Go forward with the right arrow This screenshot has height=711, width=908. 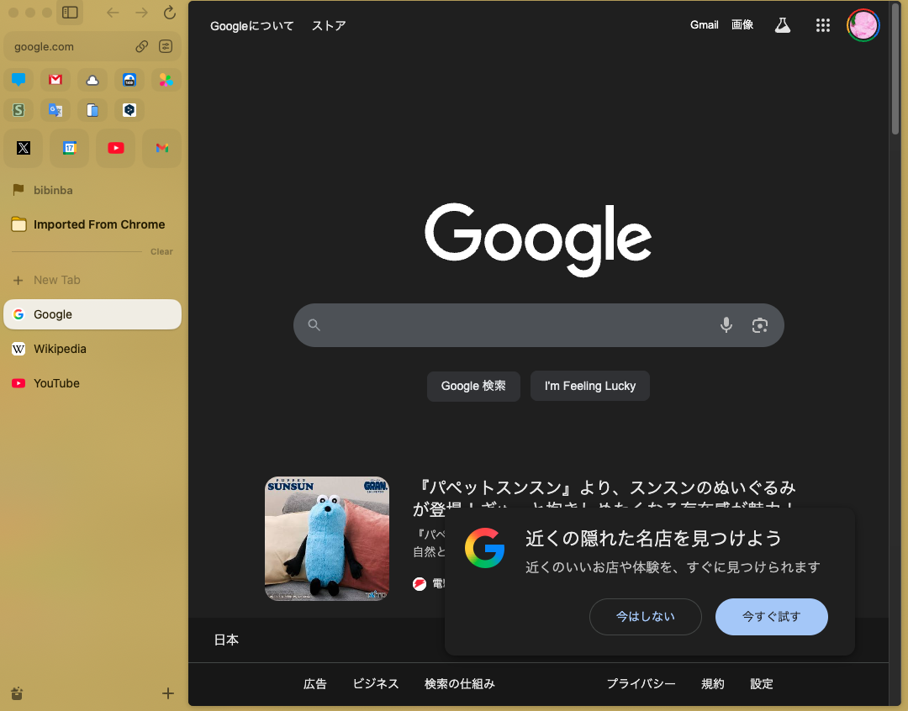(141, 12)
